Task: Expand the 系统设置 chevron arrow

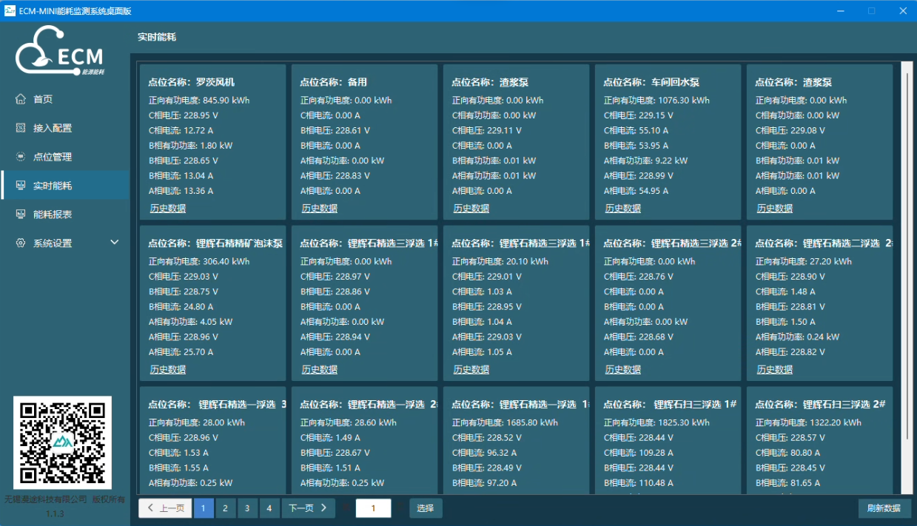Action: click(115, 243)
